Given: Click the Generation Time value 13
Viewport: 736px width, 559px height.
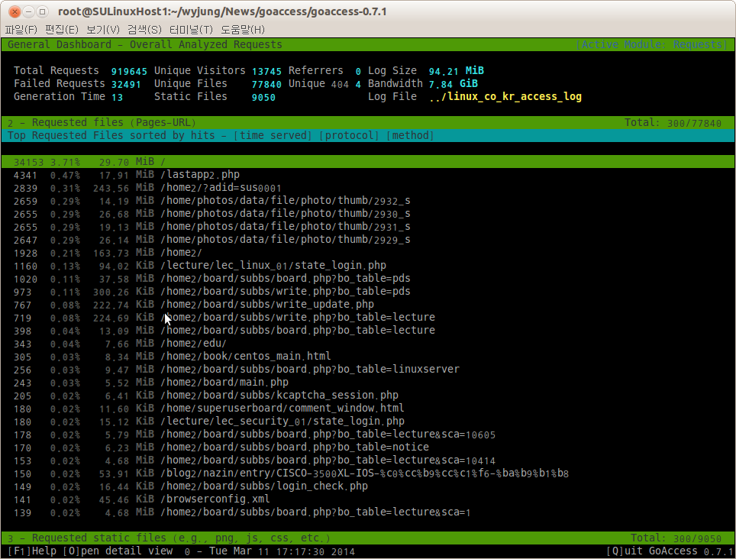Looking at the screenshot, I should 118,98.
